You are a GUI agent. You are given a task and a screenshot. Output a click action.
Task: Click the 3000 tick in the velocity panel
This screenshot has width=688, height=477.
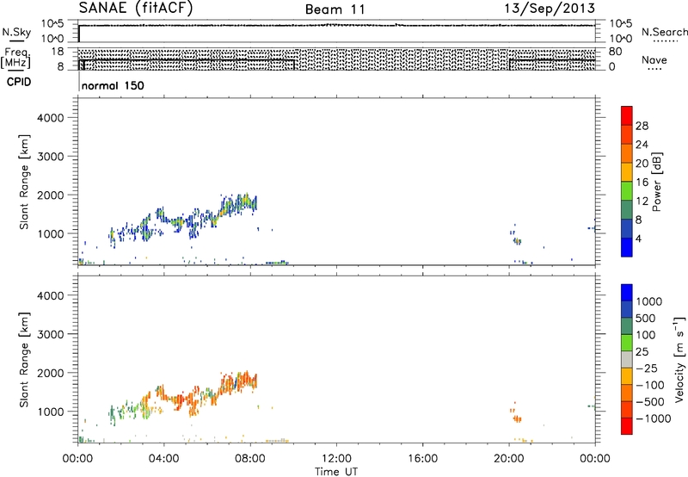coord(51,334)
